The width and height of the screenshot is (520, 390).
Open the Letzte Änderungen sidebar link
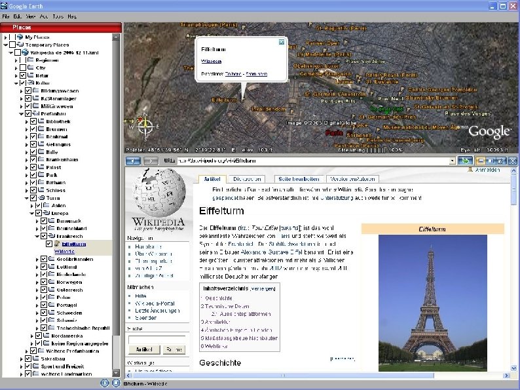157,311
